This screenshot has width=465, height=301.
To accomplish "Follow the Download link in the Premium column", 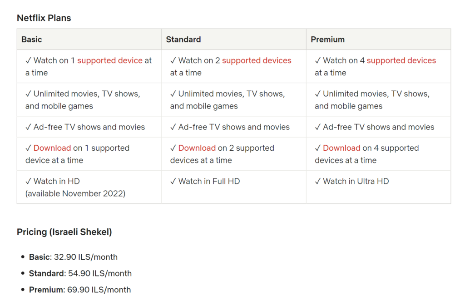I will [341, 148].
